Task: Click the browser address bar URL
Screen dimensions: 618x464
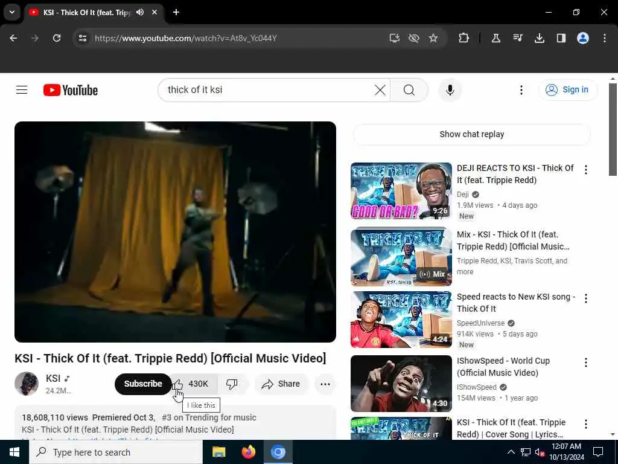Action: click(x=186, y=38)
